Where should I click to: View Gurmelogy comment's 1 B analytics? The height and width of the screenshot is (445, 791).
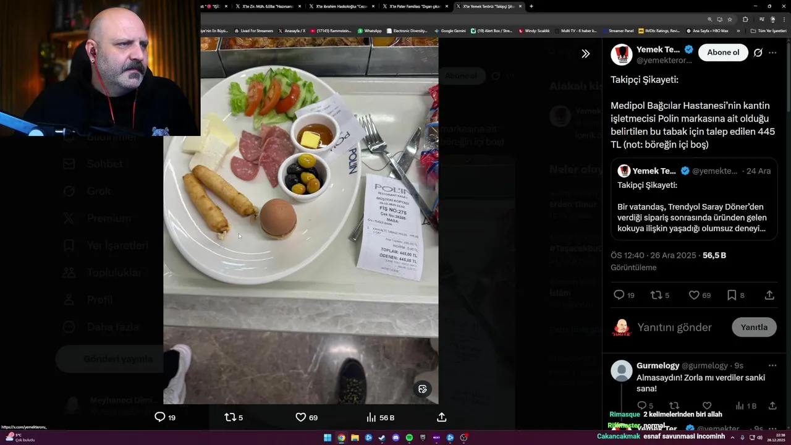tap(745, 406)
